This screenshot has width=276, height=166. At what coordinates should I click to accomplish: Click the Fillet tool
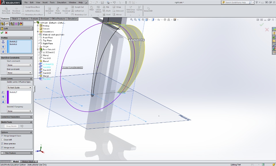91,8
